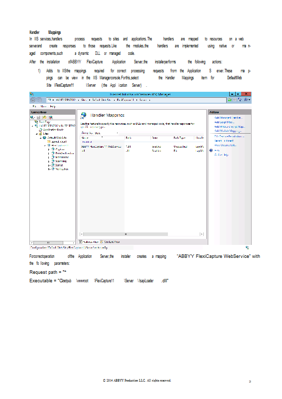Click the handler list horizontal scrollbar thumb
Image resolution: width=282 pixels, height=399 pixels.
(x=126, y=234)
